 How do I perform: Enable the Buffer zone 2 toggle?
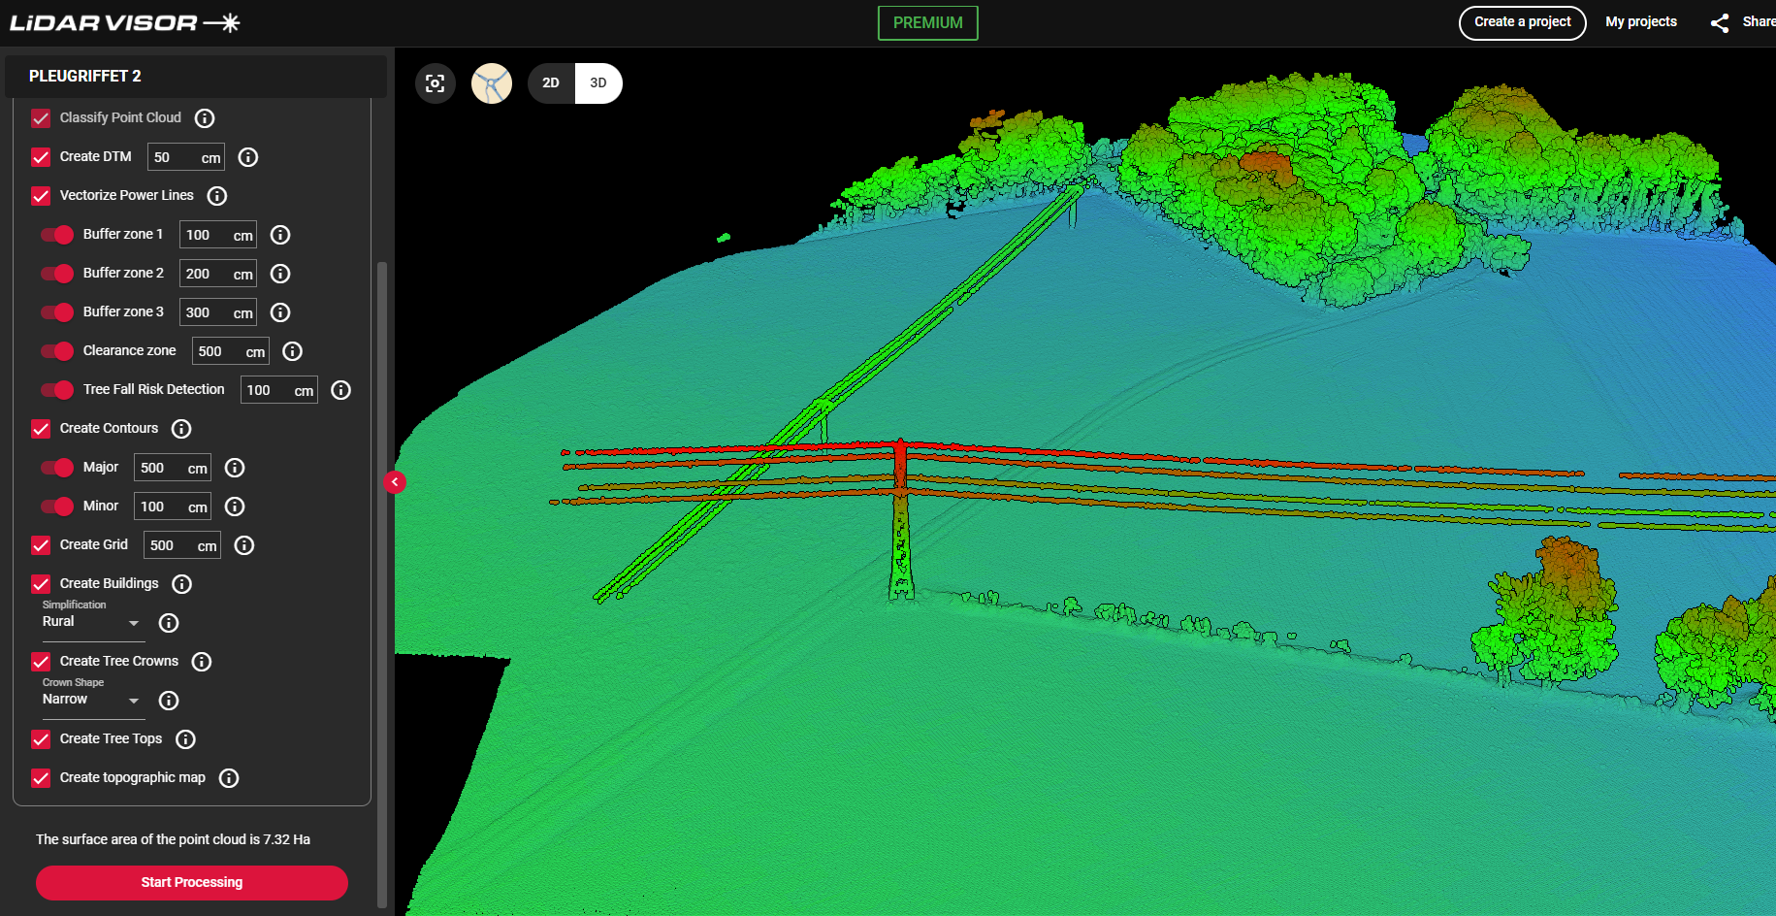[x=57, y=273]
